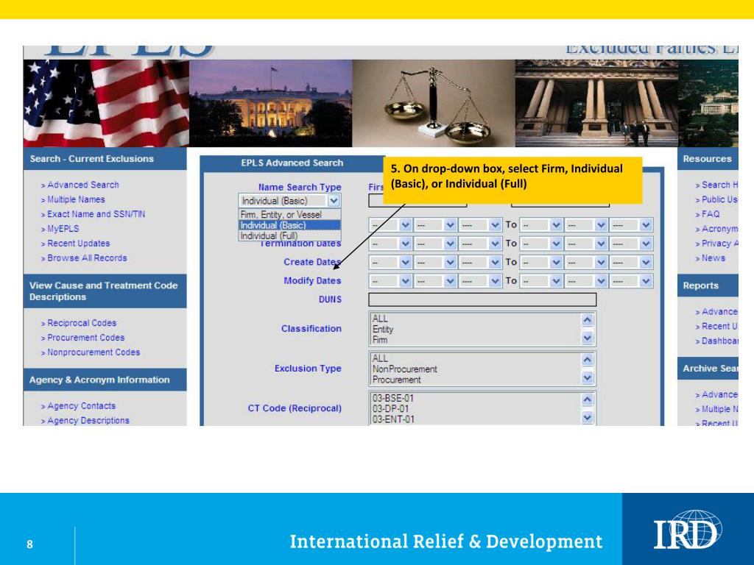This screenshot has height=565, width=754.
Task: Open the Public User link under Resources
Action: click(719, 199)
